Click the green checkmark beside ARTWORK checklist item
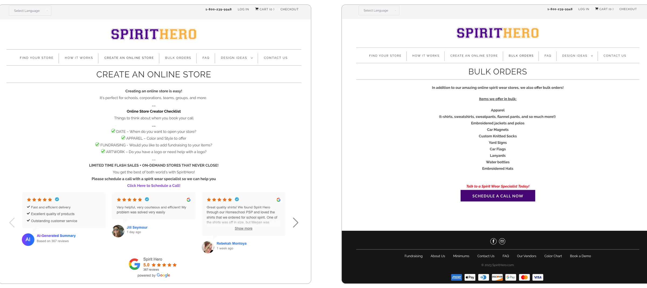Image resolution: width=647 pixels, height=288 pixels. (103, 151)
